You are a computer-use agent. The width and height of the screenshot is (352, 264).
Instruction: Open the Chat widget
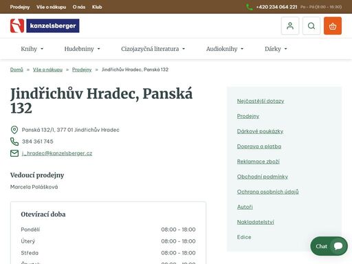pos(329,246)
